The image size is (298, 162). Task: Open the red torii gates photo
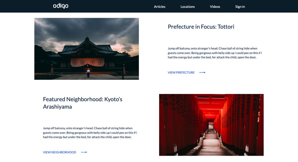(211, 125)
